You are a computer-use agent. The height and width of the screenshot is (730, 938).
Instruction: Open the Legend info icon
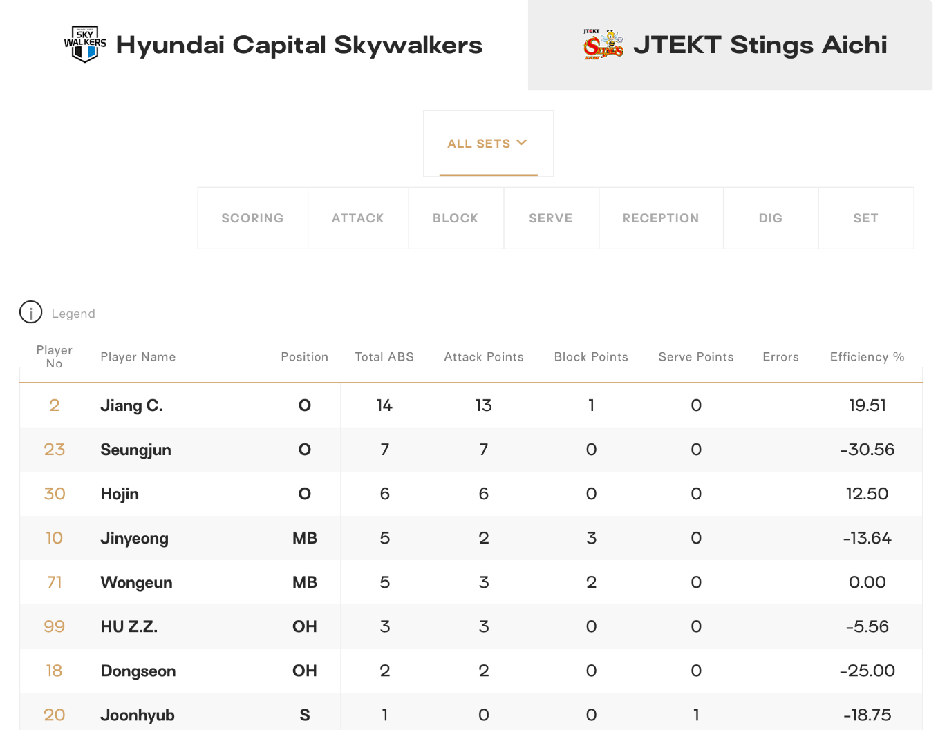30,312
